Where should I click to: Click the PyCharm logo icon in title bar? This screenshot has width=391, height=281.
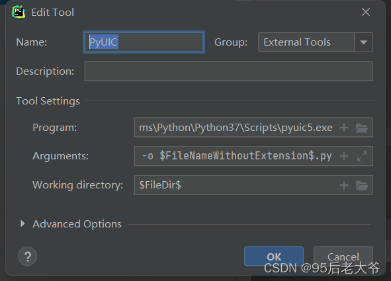(19, 12)
